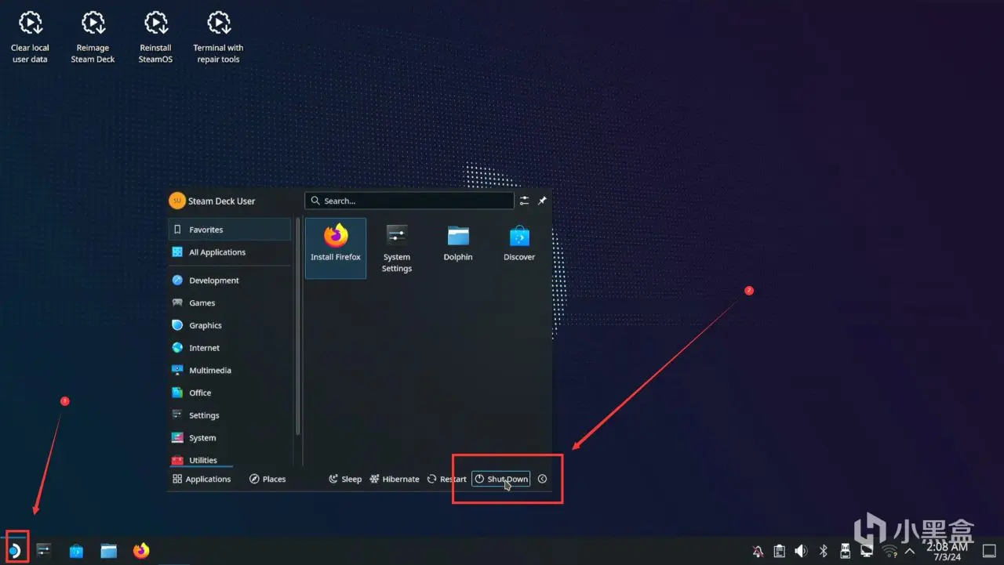Focus the launcher Search field
Image resolution: width=1004 pixels, height=565 pixels.
point(409,201)
